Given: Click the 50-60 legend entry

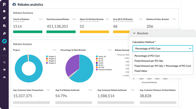Looking at the screenshot, I should click(100, 59).
